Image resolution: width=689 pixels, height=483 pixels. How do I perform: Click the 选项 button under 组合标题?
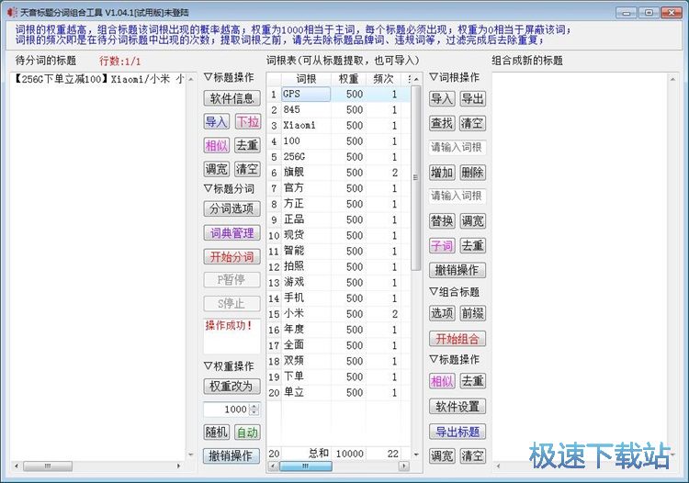pyautogui.click(x=442, y=313)
